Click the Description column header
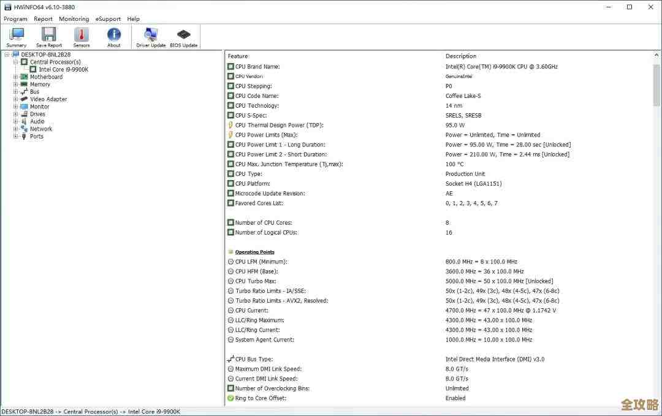 tap(461, 56)
